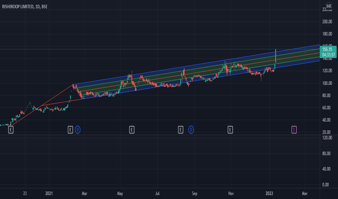Click the 0.00 label in lower pane

325,185
